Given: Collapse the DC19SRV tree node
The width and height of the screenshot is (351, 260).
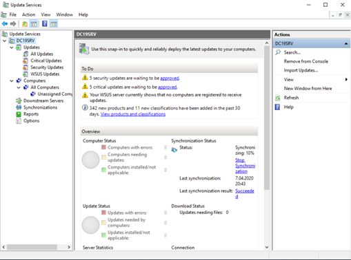Looking at the screenshot, I should point(4,41).
